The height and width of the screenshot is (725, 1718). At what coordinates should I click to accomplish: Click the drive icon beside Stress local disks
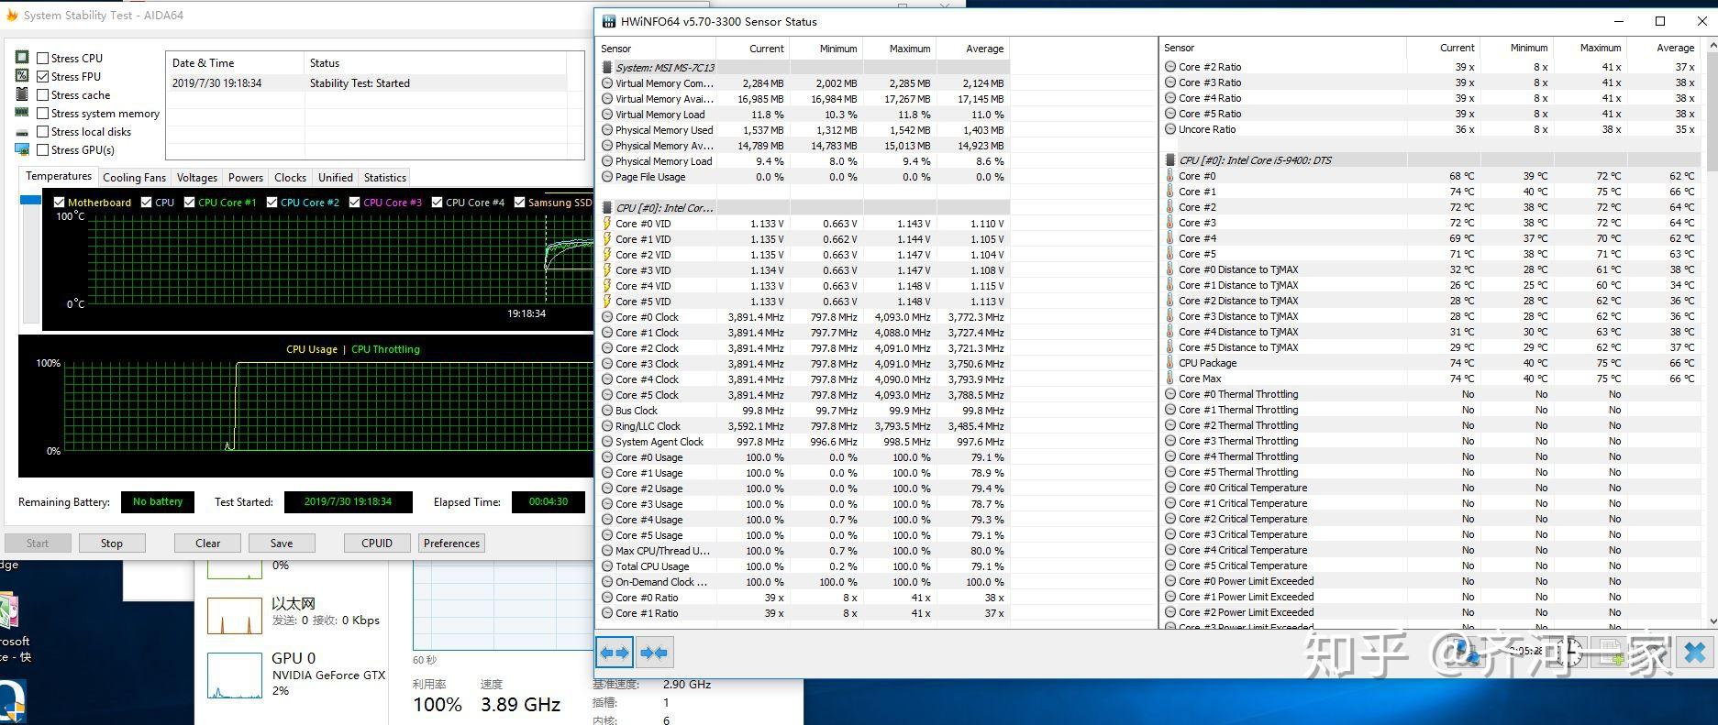(x=22, y=132)
